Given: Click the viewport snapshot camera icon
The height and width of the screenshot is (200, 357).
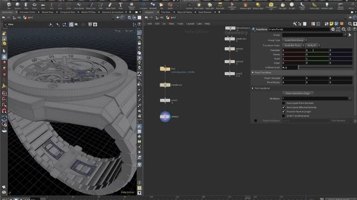Looking at the screenshot, I should (95, 24).
